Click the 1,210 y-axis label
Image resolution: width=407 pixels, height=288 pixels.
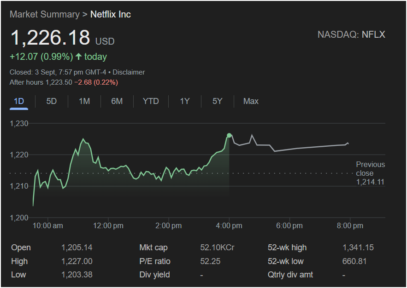[x=19, y=186]
